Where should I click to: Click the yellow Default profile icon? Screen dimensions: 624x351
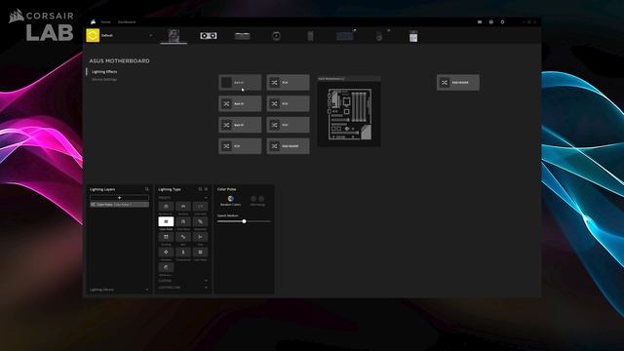pyautogui.click(x=93, y=35)
